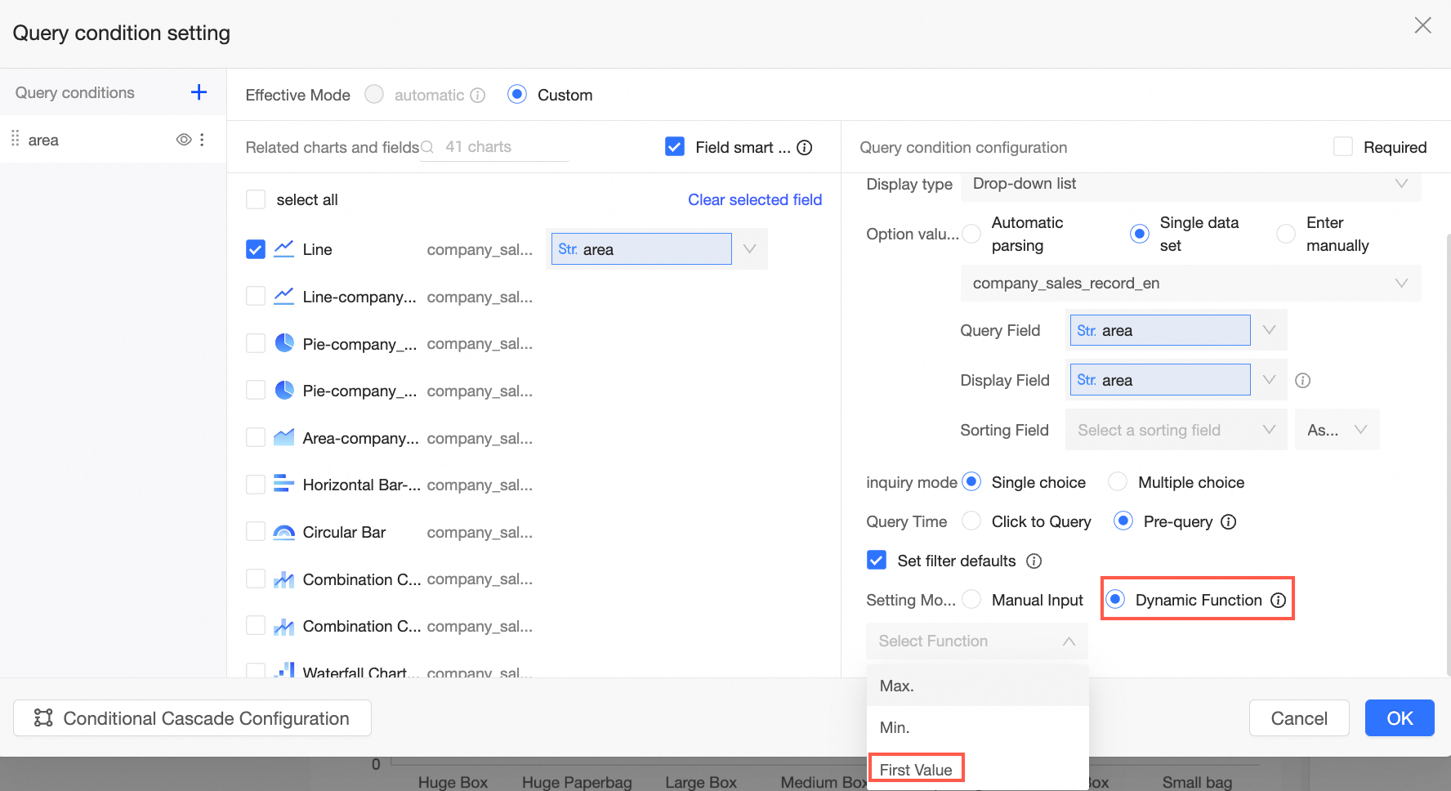Choose Max. from function list
This screenshot has width=1451, height=791.
978,686
